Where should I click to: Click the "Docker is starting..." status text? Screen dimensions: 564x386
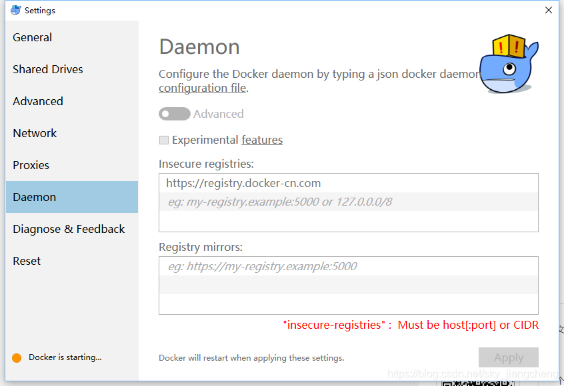pos(65,357)
